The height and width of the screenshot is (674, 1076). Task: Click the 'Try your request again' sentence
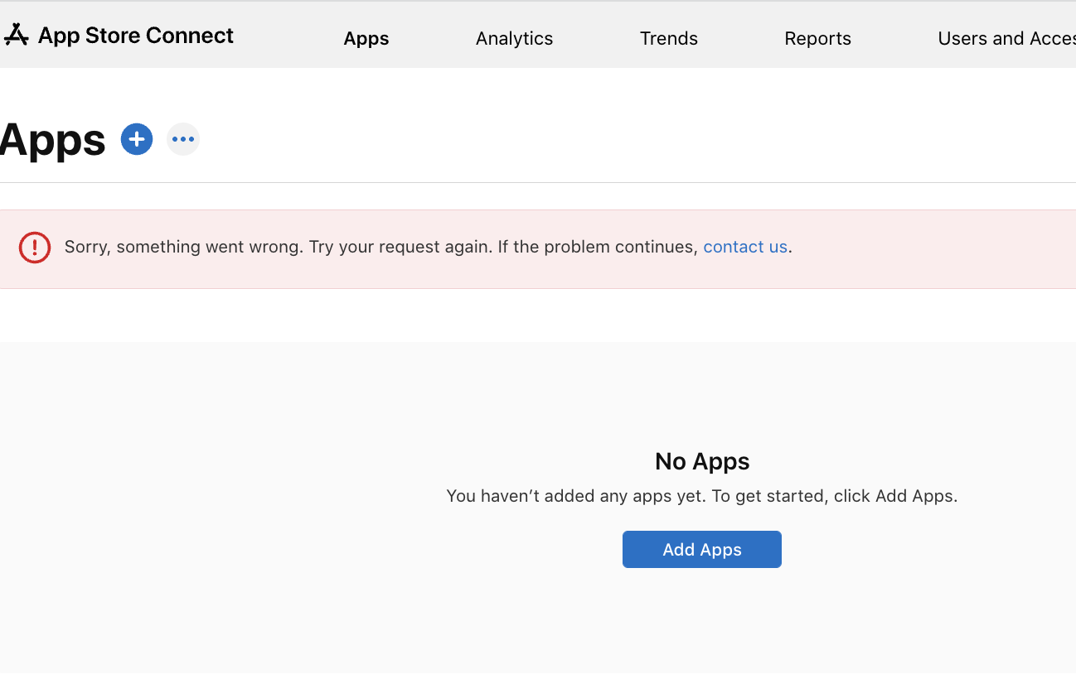(400, 247)
